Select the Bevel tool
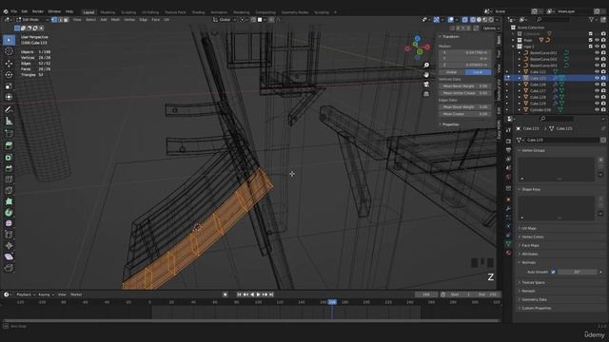Viewport: 609px width, 342px height. [x=9, y=168]
